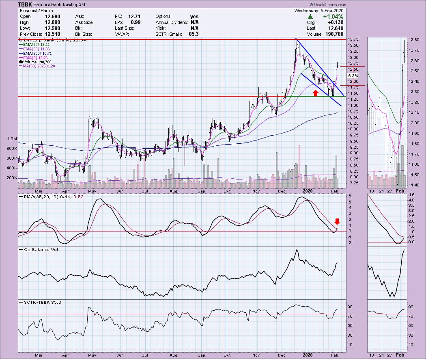Click the volume bars icon in the chart legend
The image size is (426, 359).
[21, 62]
